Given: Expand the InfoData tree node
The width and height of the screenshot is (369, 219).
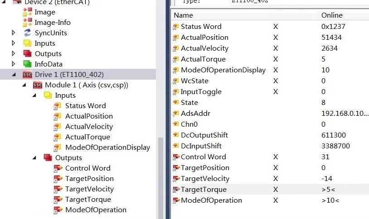Looking at the screenshot, I should 14,64.
